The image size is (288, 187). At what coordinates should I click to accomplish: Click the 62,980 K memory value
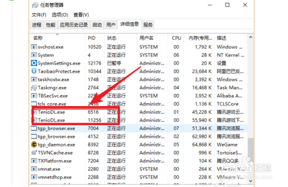click(x=202, y=136)
